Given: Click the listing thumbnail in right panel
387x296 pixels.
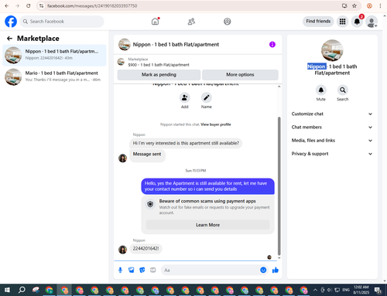Looking at the screenshot, I should pyautogui.click(x=332, y=50).
